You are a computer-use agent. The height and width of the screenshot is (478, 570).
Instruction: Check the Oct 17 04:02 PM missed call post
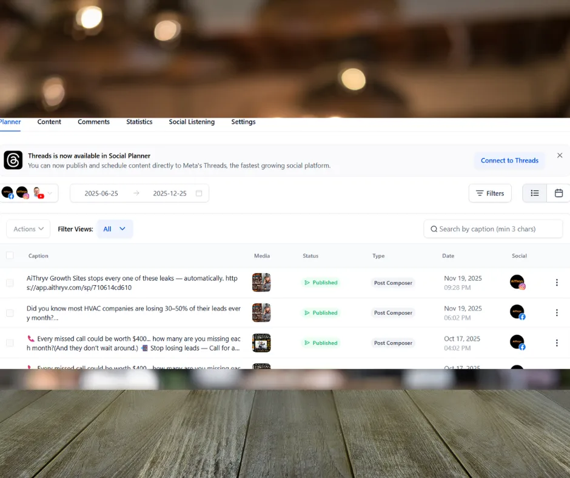point(10,343)
